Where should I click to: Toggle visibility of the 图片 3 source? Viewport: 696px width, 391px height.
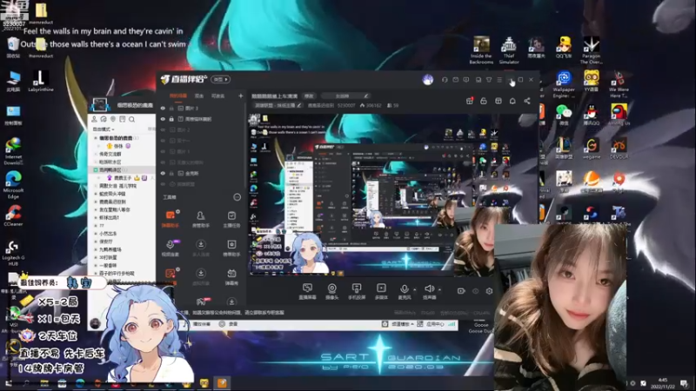pyautogui.click(x=163, y=108)
